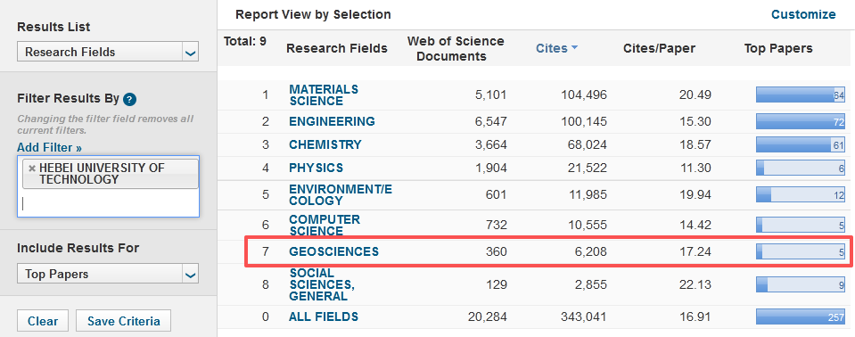Select the 6,208 cites value for Geosciences
This screenshot has height=337, width=855.
(590, 252)
